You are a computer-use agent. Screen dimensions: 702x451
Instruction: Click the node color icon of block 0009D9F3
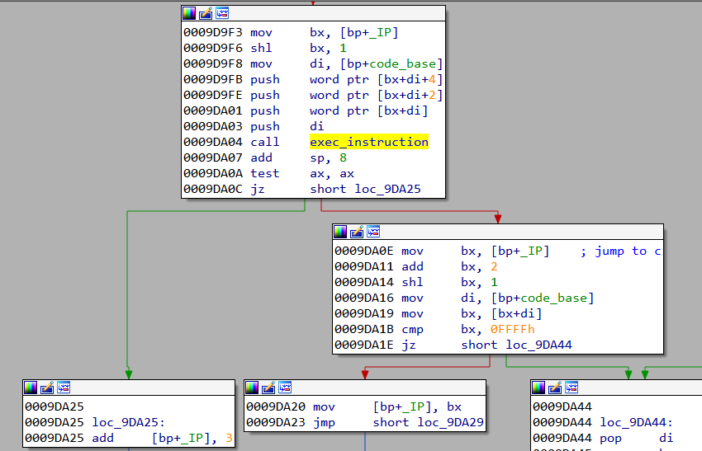(189, 13)
